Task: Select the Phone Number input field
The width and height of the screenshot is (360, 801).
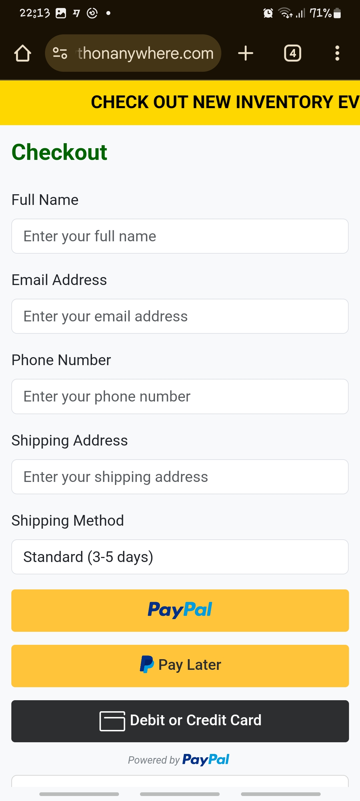Action: click(180, 396)
